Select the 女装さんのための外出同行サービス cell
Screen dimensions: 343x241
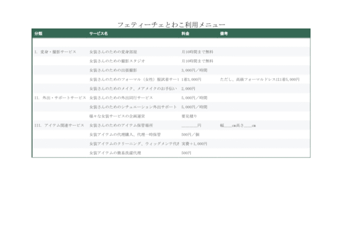121,98
